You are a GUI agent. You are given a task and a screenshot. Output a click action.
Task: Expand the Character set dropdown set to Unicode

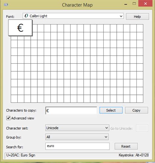click(77, 128)
